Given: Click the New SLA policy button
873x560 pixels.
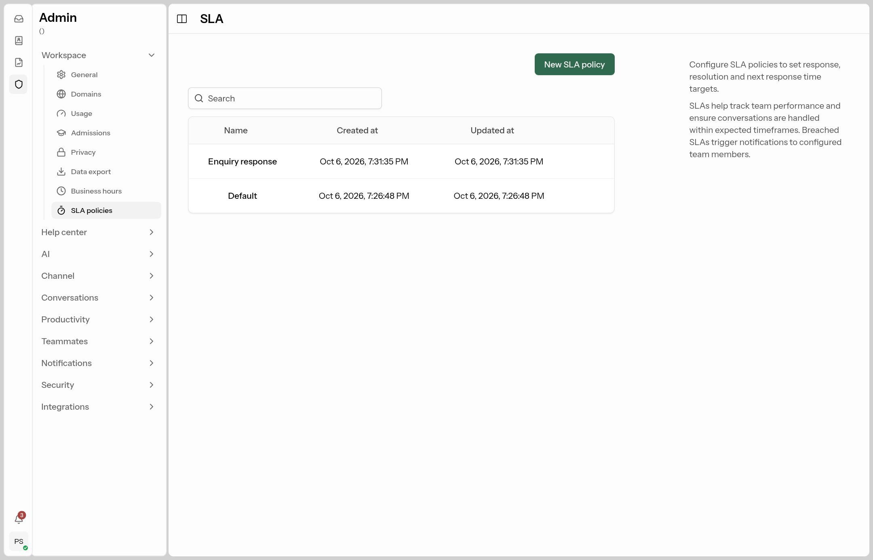Looking at the screenshot, I should [574, 65].
